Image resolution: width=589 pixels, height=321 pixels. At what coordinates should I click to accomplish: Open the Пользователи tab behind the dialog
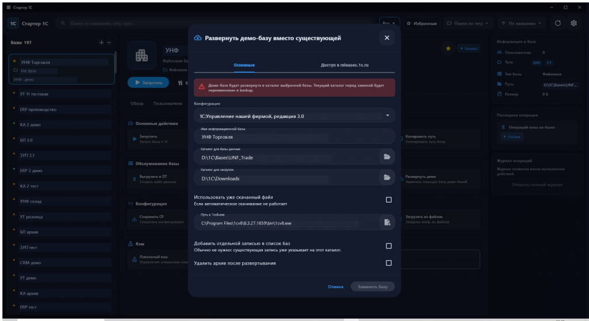click(x=167, y=104)
